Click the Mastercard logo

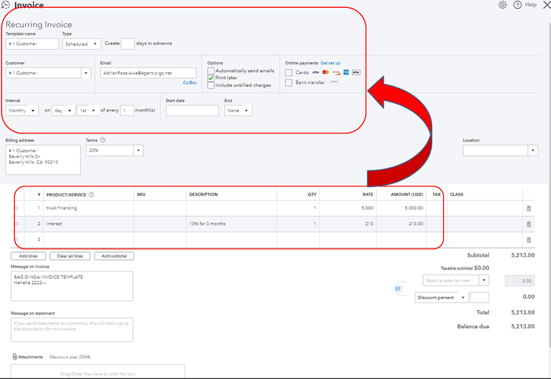pos(326,72)
